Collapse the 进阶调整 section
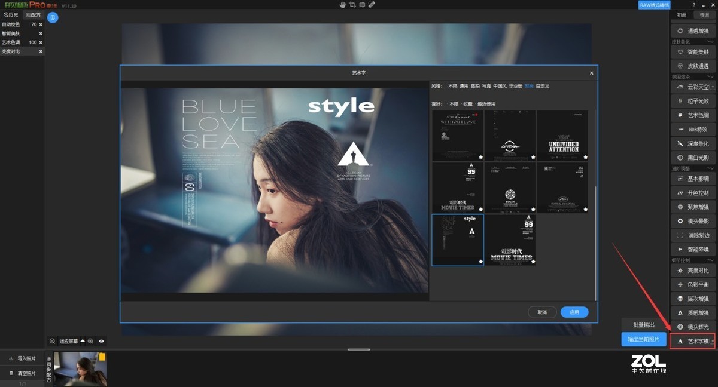The height and width of the screenshot is (387, 718). [x=711, y=169]
